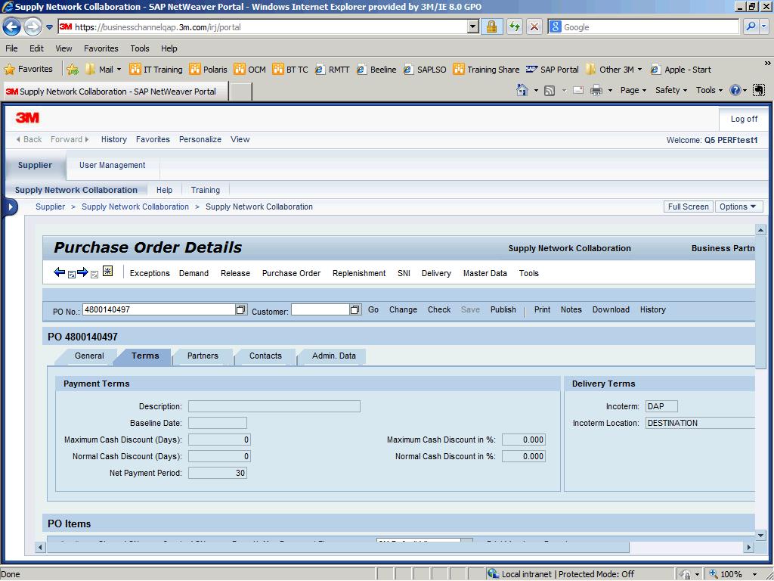This screenshot has width=774, height=581.
Task: Click the Net Payment Period field
Action: coord(217,474)
